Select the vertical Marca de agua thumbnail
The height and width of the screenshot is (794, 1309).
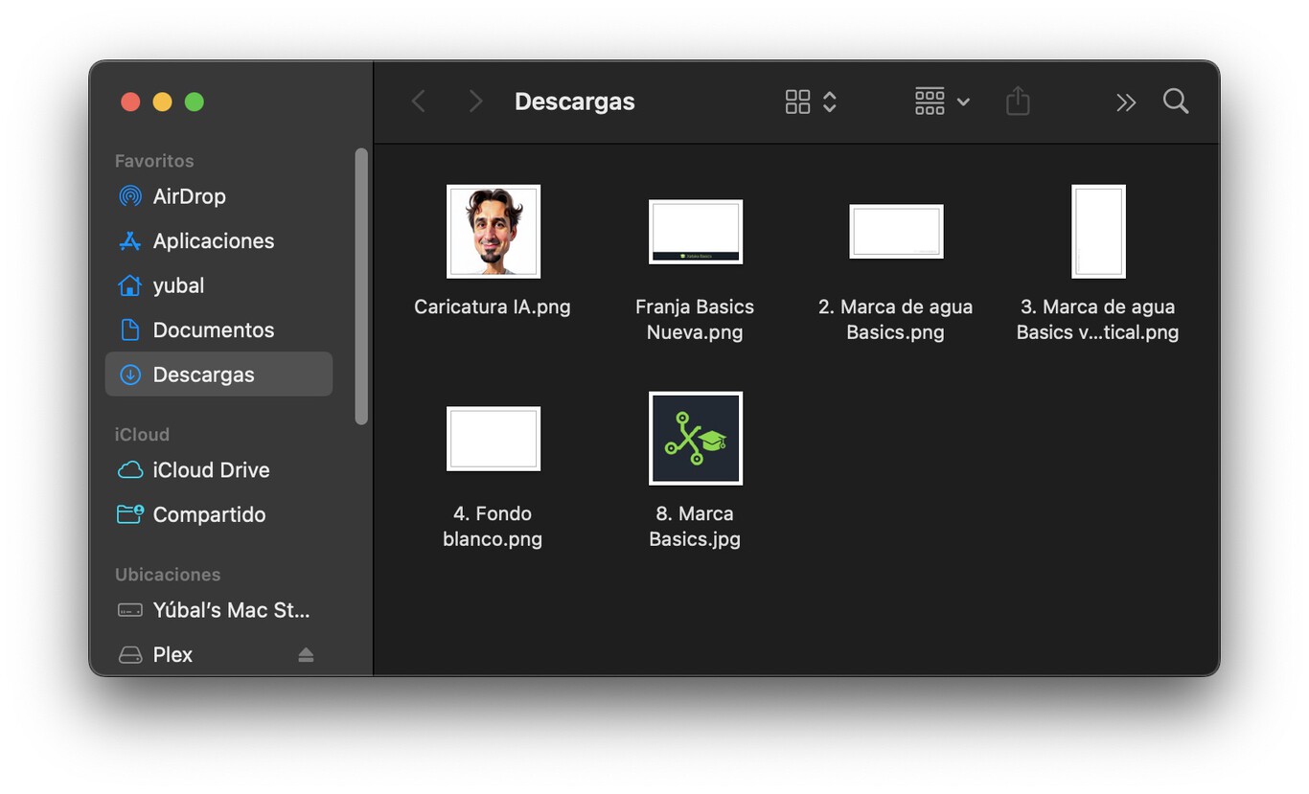(1098, 231)
